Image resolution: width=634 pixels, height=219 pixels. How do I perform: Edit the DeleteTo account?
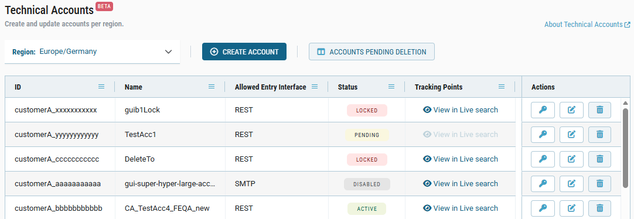pyautogui.click(x=571, y=159)
